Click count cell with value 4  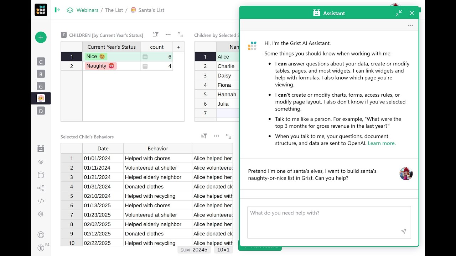tap(157, 66)
